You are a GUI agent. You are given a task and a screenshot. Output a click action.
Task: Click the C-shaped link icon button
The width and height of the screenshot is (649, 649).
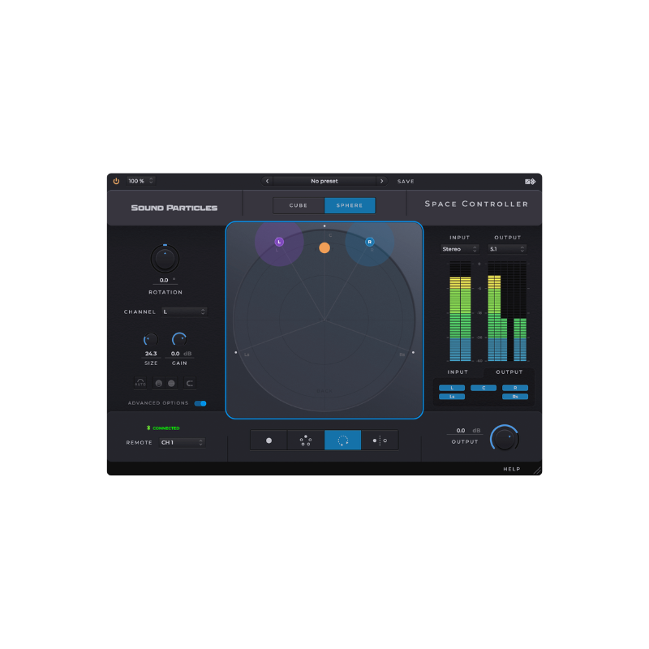pos(190,383)
